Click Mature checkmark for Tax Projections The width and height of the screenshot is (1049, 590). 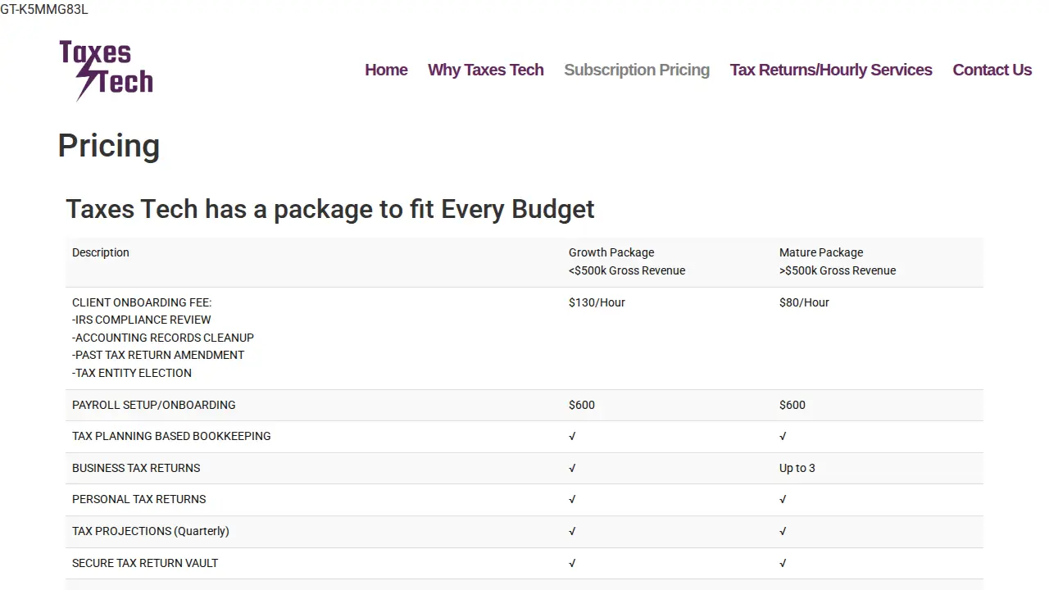783,531
